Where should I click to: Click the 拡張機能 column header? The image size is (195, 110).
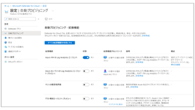[49, 51]
